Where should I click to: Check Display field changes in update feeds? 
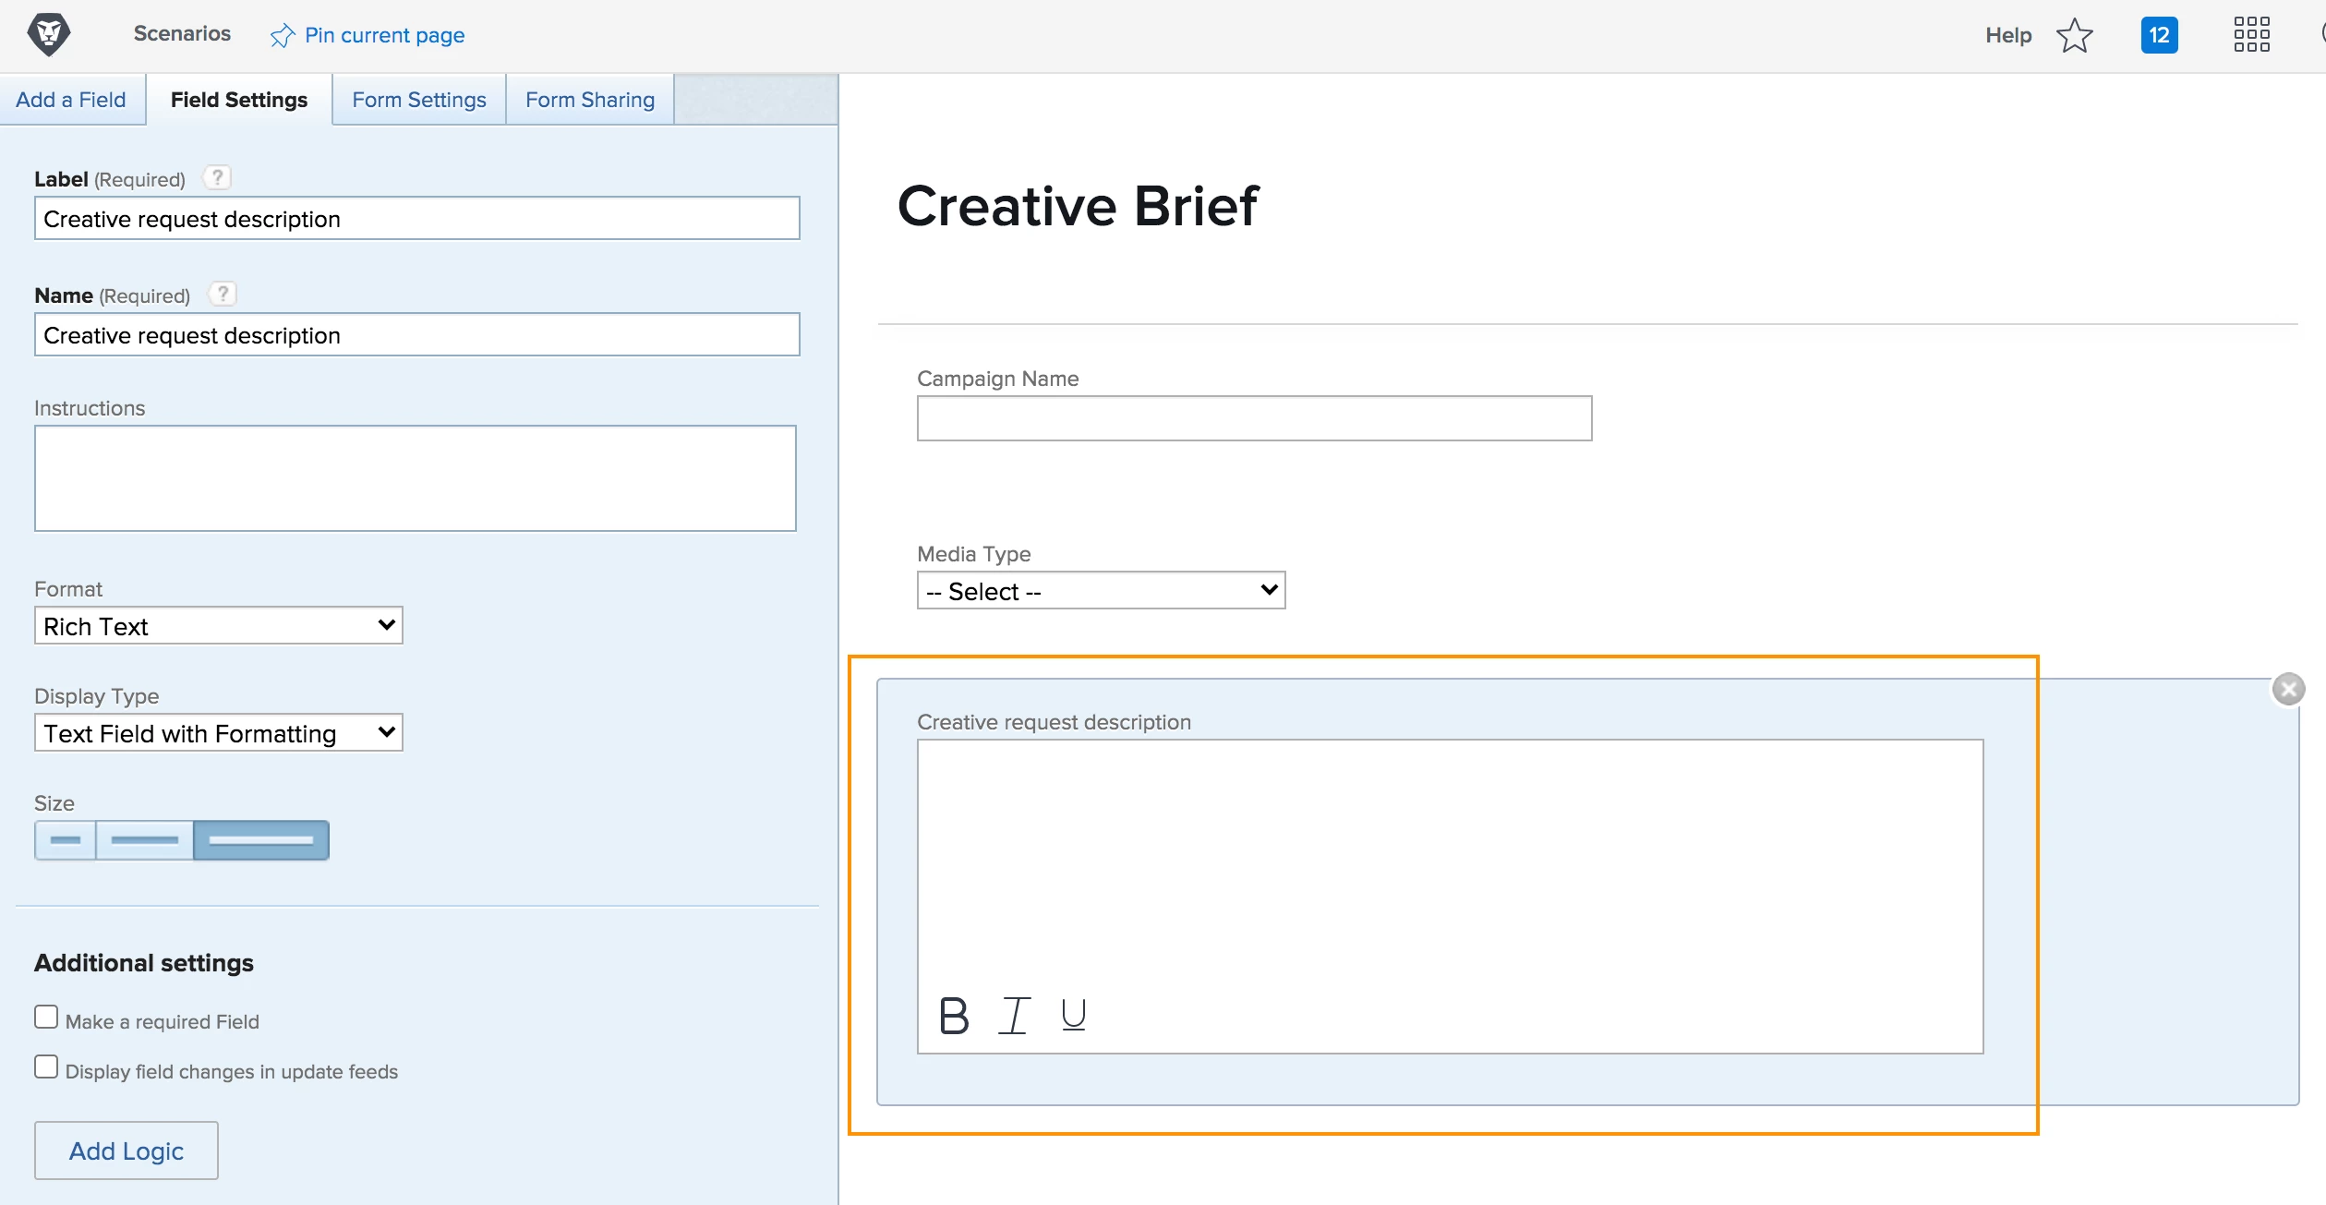point(46,1067)
